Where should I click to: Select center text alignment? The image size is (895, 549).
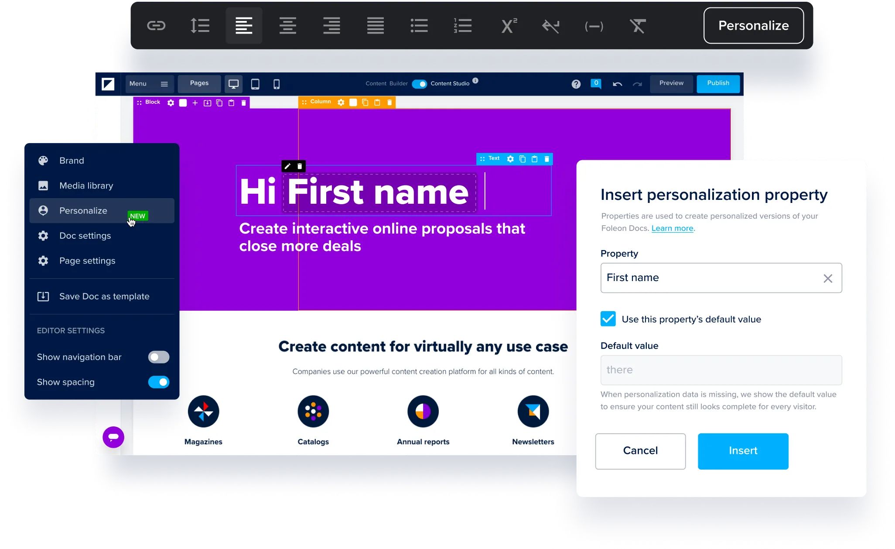tap(287, 26)
